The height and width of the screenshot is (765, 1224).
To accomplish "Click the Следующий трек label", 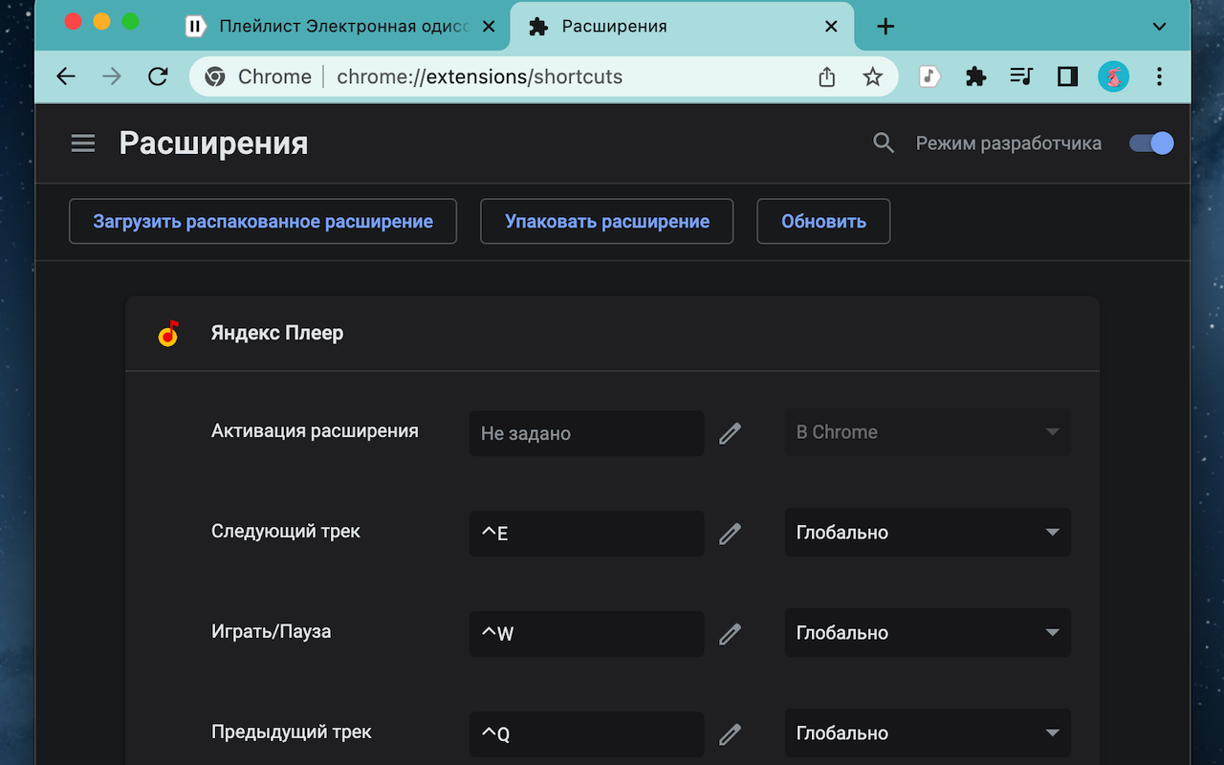I will [x=286, y=532].
